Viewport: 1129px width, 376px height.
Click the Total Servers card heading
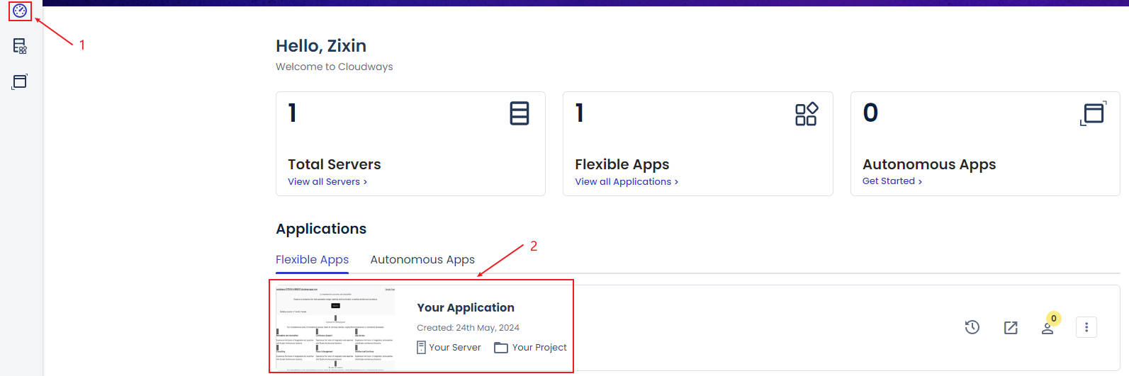tap(335, 164)
